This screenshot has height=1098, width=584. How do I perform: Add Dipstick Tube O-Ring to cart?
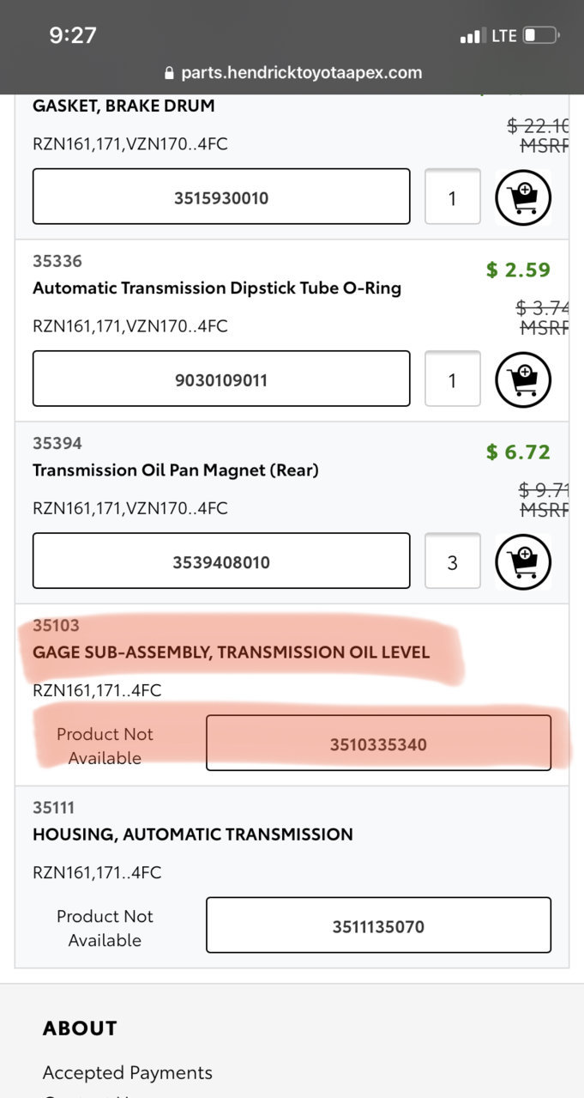[x=523, y=379]
